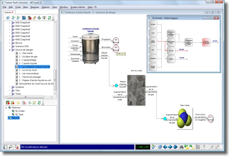229x156 pixels.
Task: Open the align dropdown in bottom toolbar
Action: [208, 147]
